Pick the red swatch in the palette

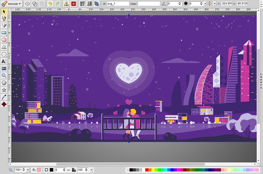click(147, 170)
